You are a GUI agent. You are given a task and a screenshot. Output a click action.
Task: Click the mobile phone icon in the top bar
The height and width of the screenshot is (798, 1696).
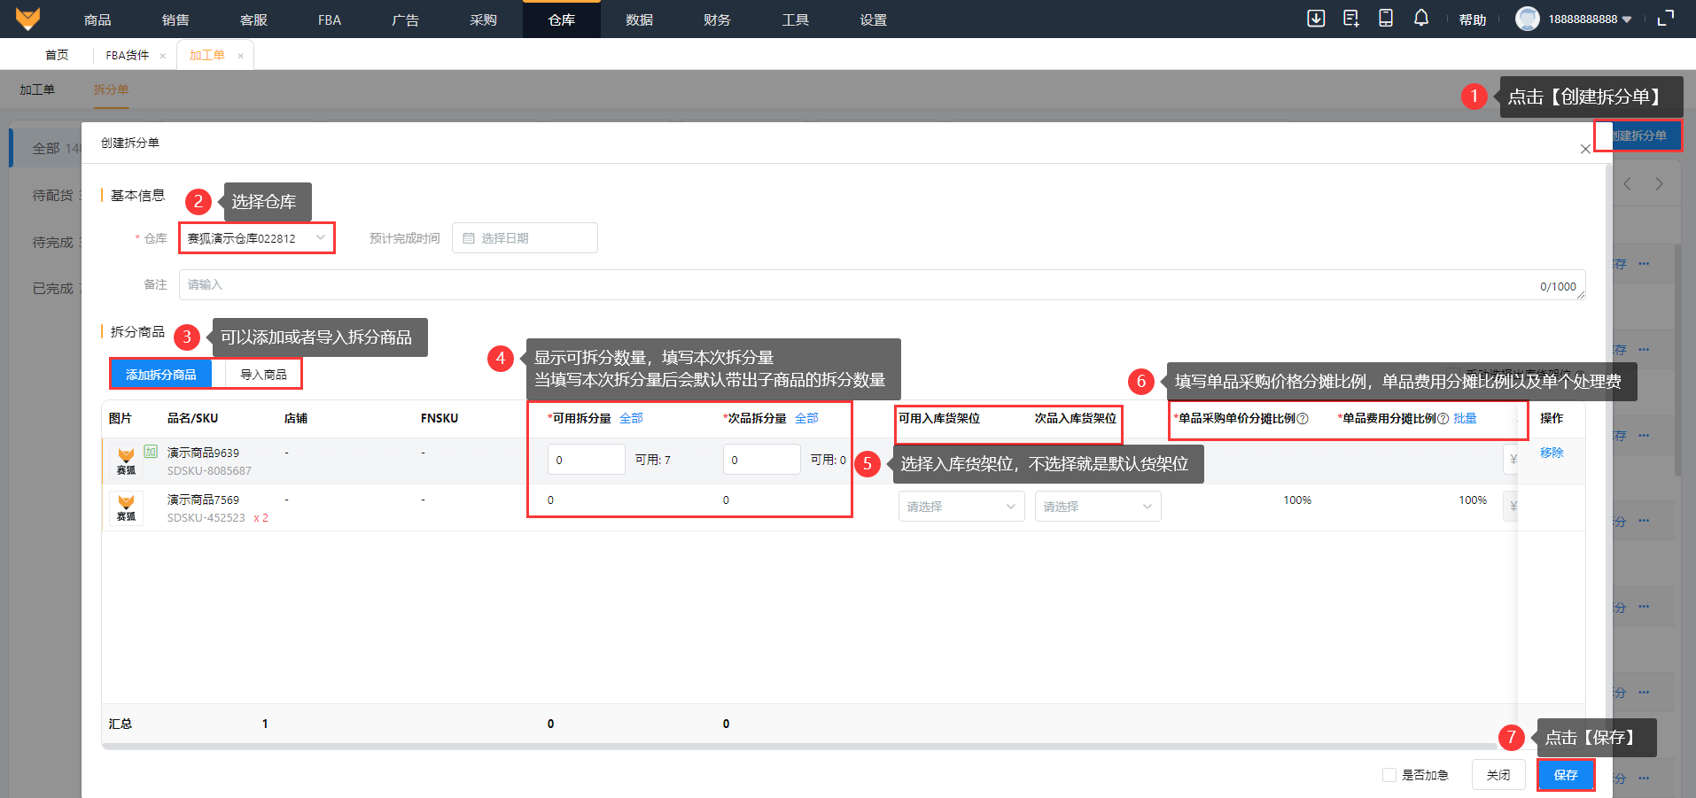click(1386, 19)
